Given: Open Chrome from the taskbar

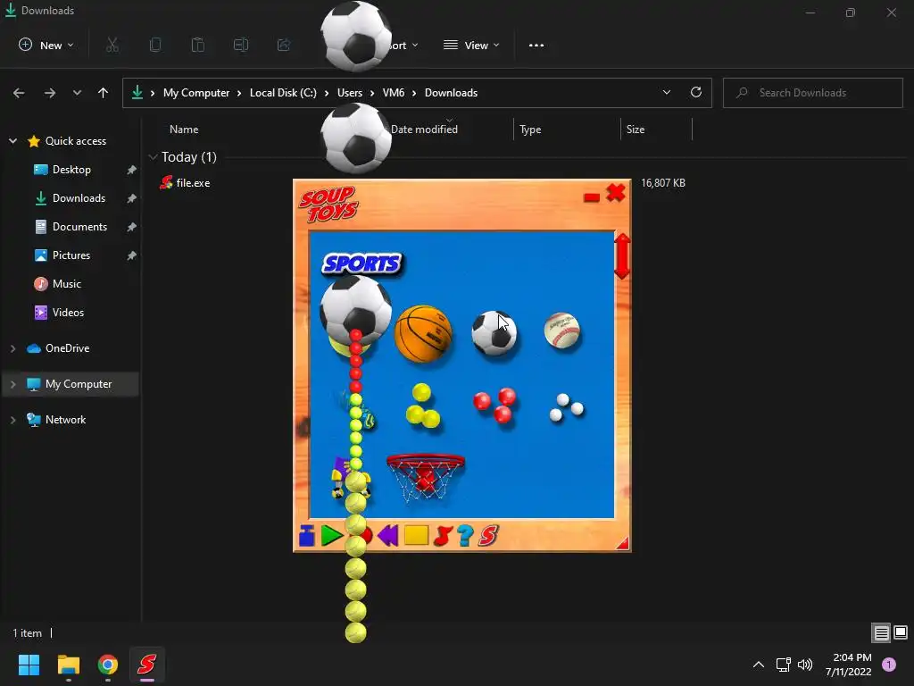Looking at the screenshot, I should [108, 665].
